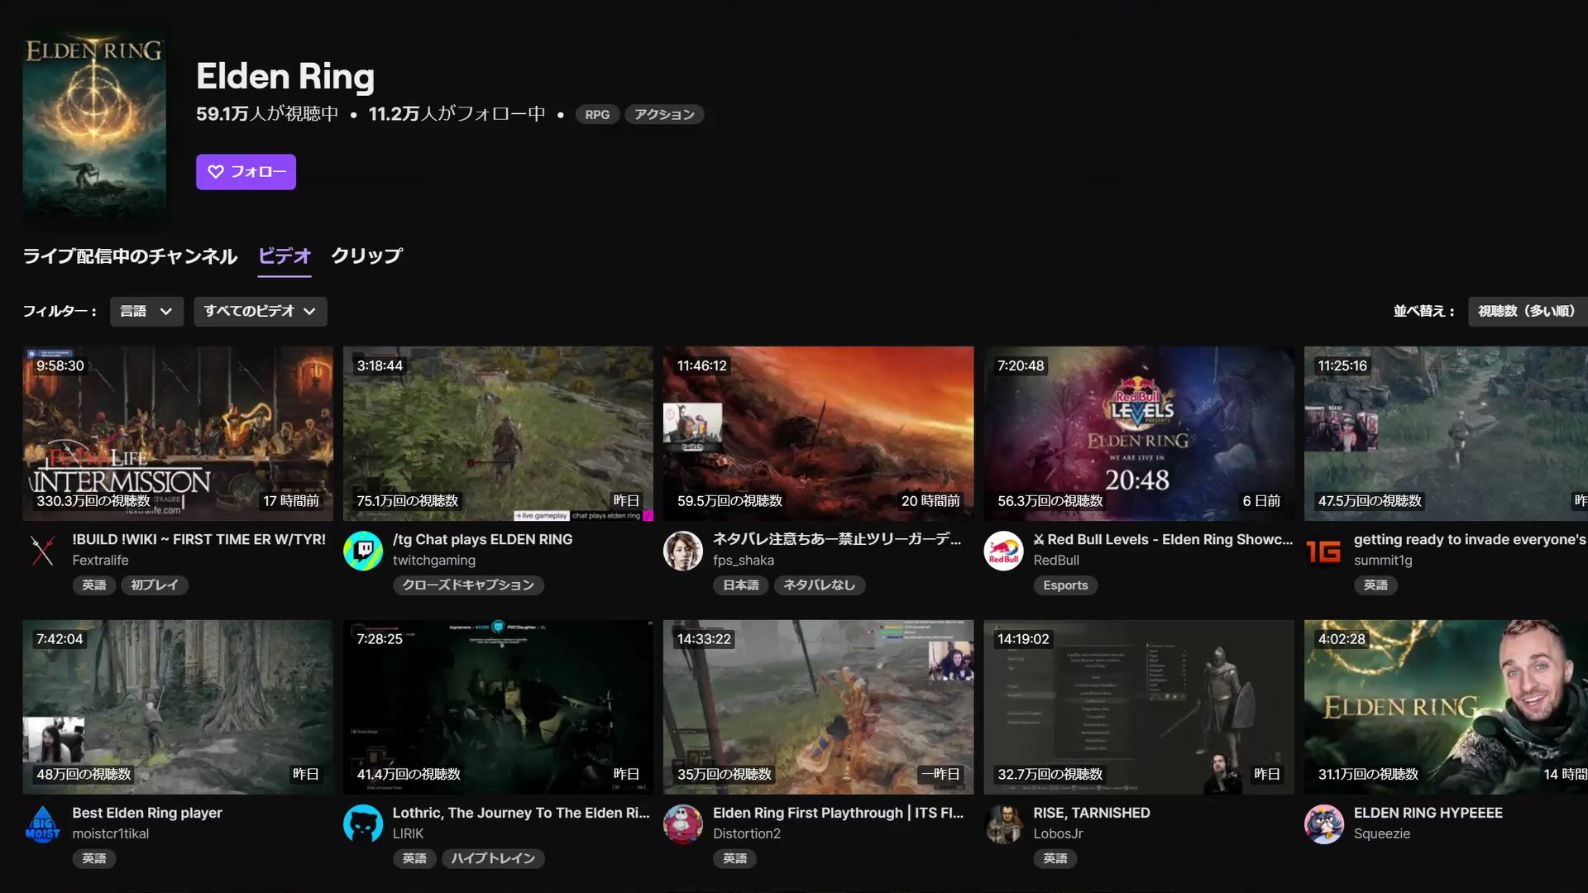Open Distortion2 channel avatar
1588x893 pixels.
pos(683,824)
